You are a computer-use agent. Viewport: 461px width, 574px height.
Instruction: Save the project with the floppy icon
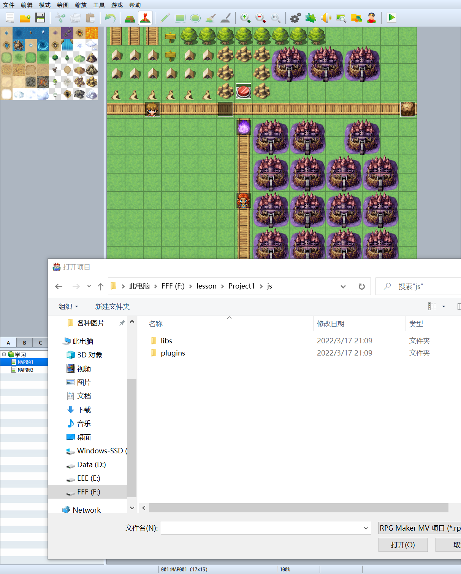coord(40,18)
